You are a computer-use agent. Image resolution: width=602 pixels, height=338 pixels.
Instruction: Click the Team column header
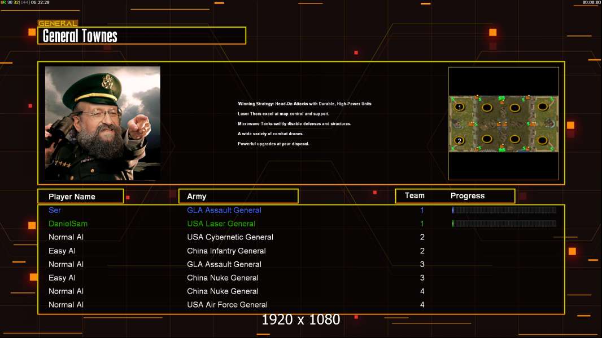click(415, 195)
